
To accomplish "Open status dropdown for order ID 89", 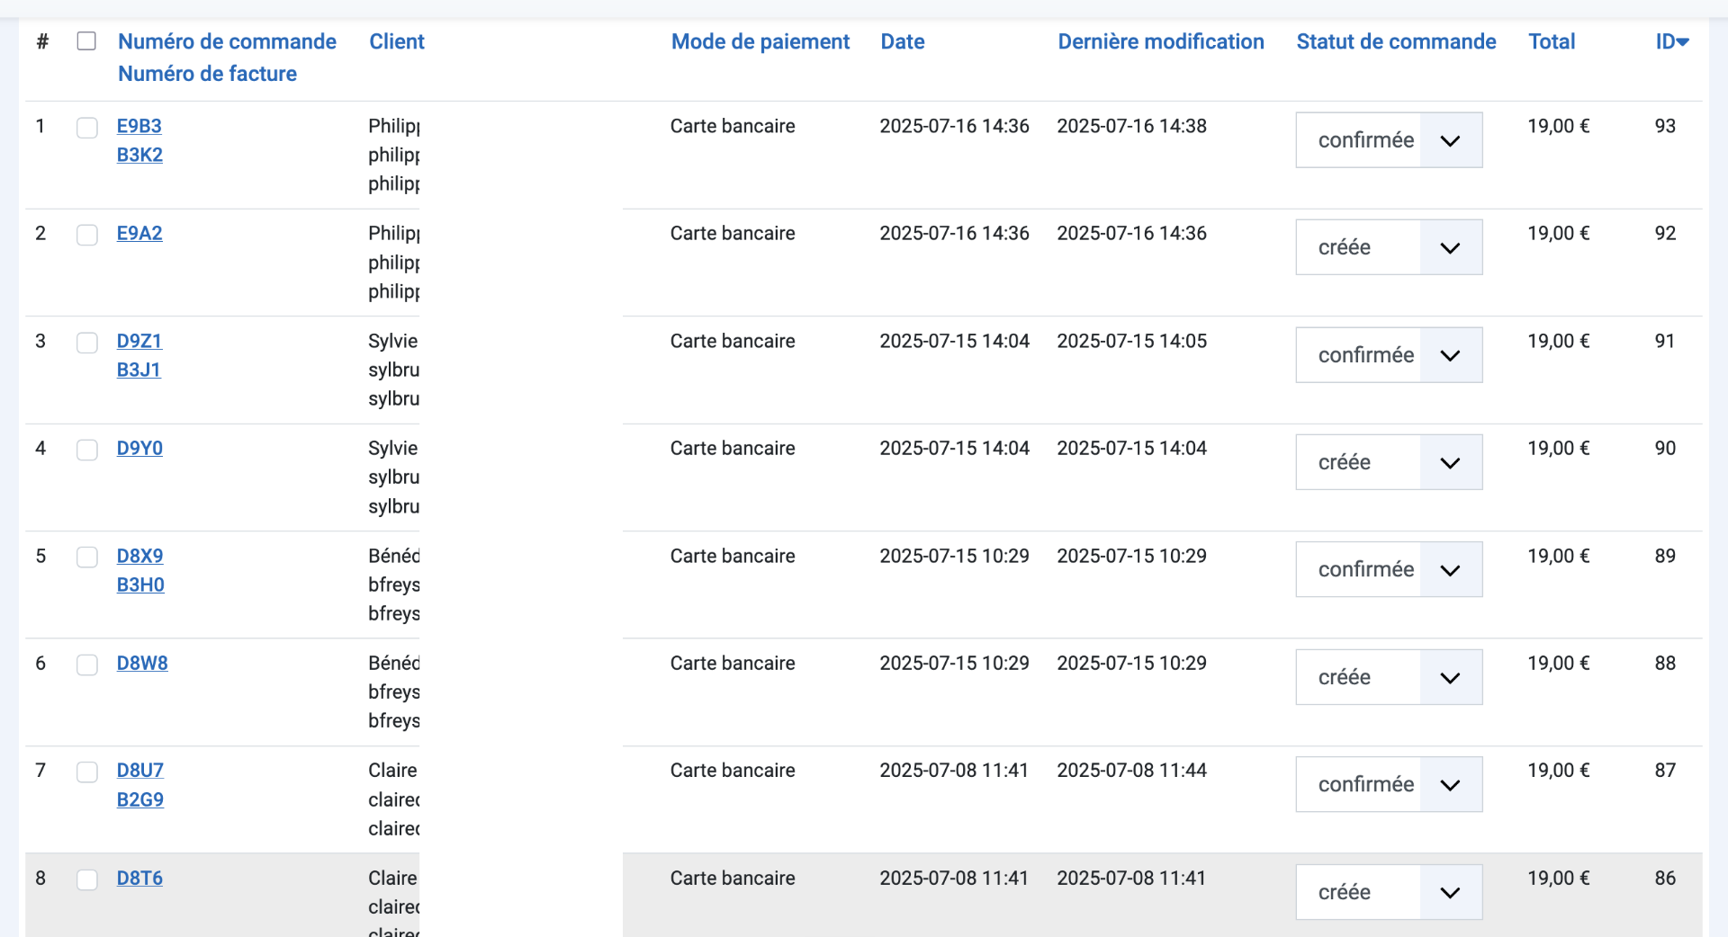I will coord(1389,569).
